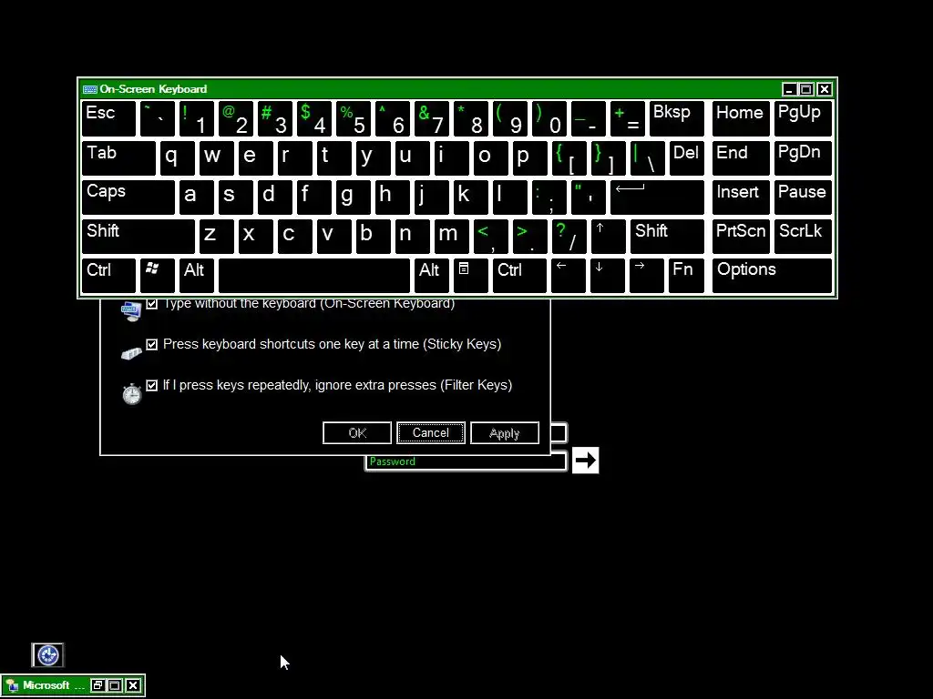
Task: Focus the Password input field
Action: (466, 461)
